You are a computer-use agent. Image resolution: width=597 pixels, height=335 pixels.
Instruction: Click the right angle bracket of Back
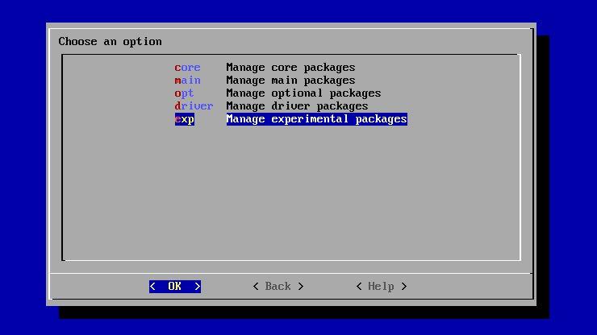(x=301, y=287)
